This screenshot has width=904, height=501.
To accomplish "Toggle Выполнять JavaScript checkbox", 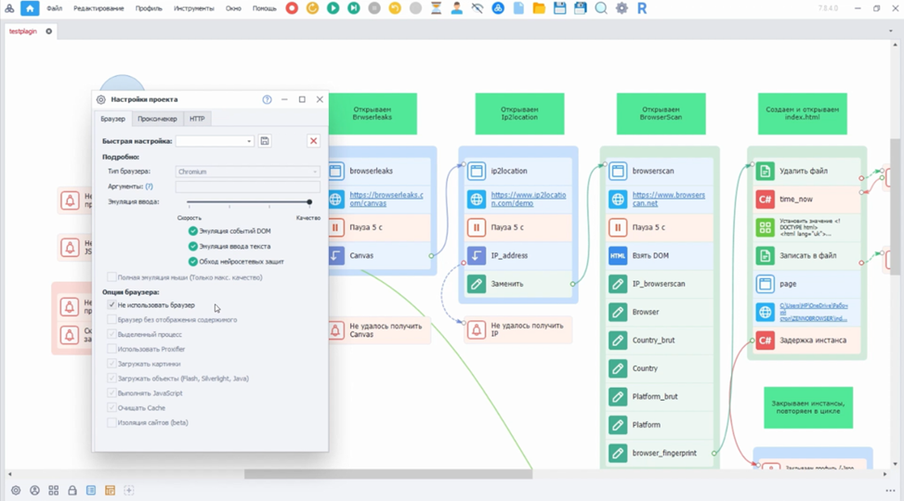I will coord(111,392).
